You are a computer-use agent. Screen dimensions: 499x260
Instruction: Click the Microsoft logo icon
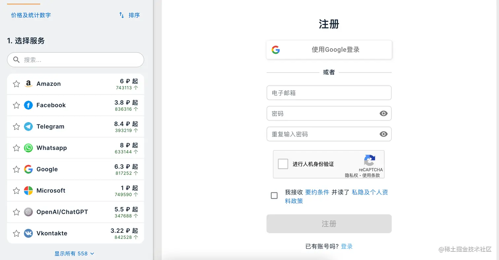point(28,191)
